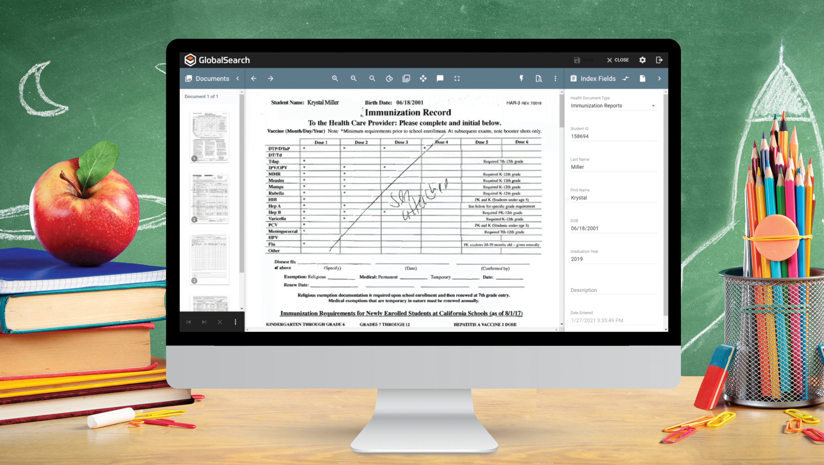Enter fullscreen view mode
Image resolution: width=824 pixels, height=465 pixels.
[457, 79]
